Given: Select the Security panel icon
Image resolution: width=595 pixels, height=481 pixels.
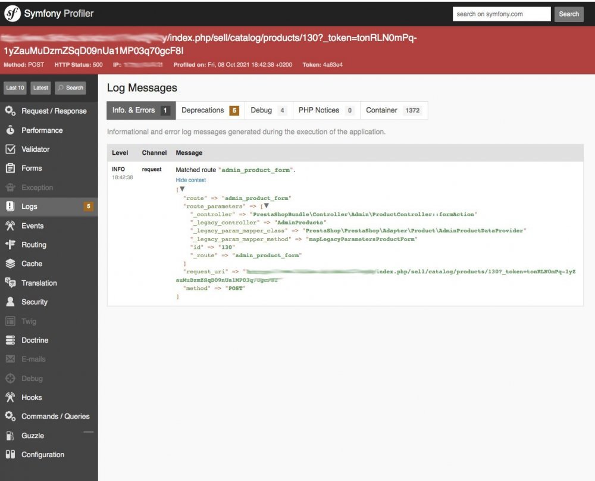Looking at the screenshot, I should tap(10, 302).
